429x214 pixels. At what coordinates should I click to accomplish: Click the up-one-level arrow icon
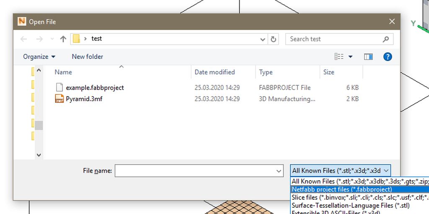[63, 39]
